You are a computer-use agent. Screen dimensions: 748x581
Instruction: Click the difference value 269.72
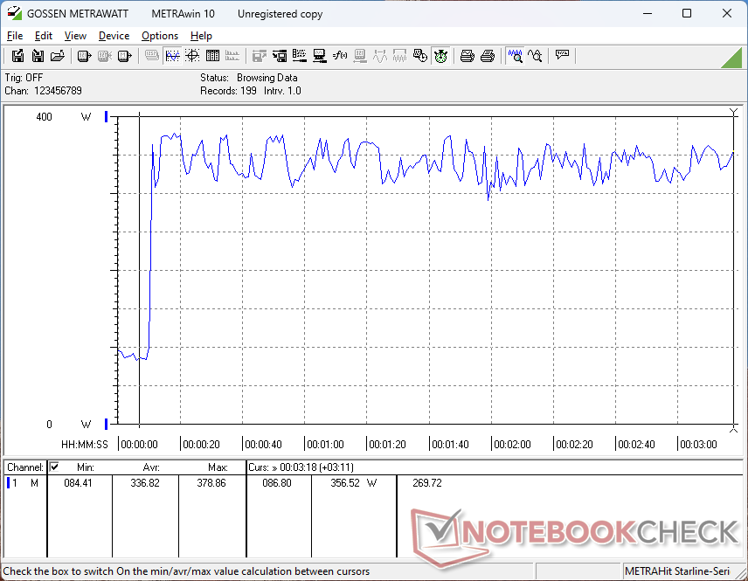[x=427, y=483]
